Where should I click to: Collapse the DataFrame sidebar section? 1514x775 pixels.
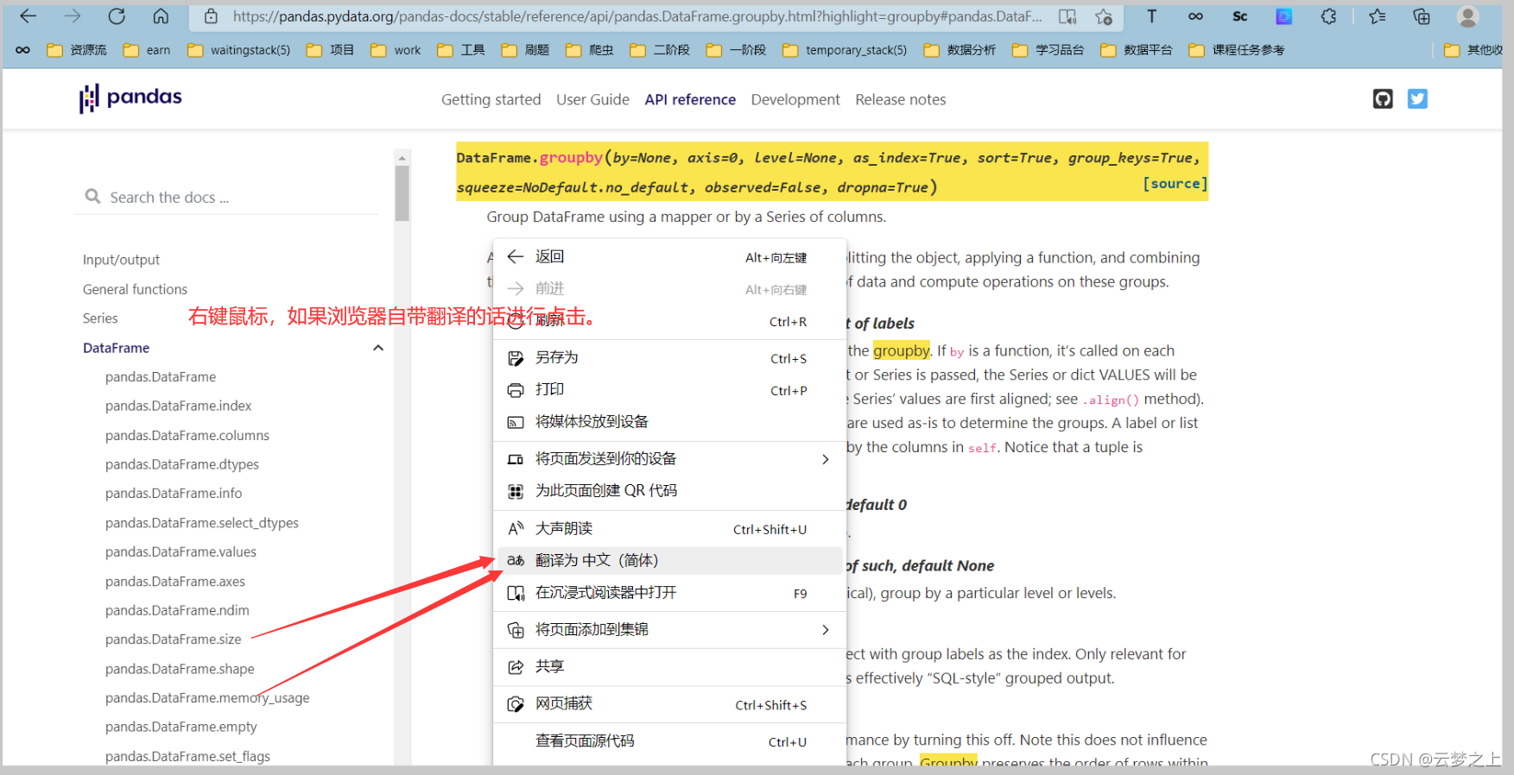pyautogui.click(x=377, y=348)
